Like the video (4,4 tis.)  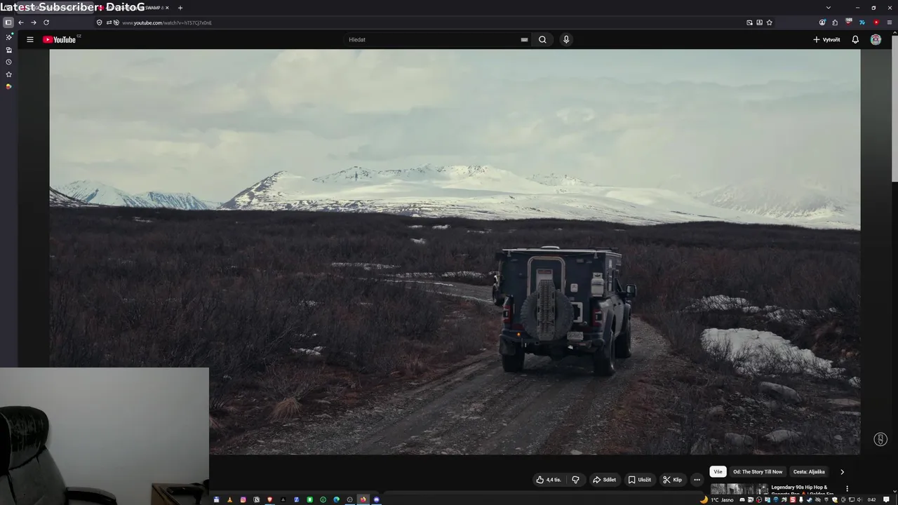click(x=549, y=480)
